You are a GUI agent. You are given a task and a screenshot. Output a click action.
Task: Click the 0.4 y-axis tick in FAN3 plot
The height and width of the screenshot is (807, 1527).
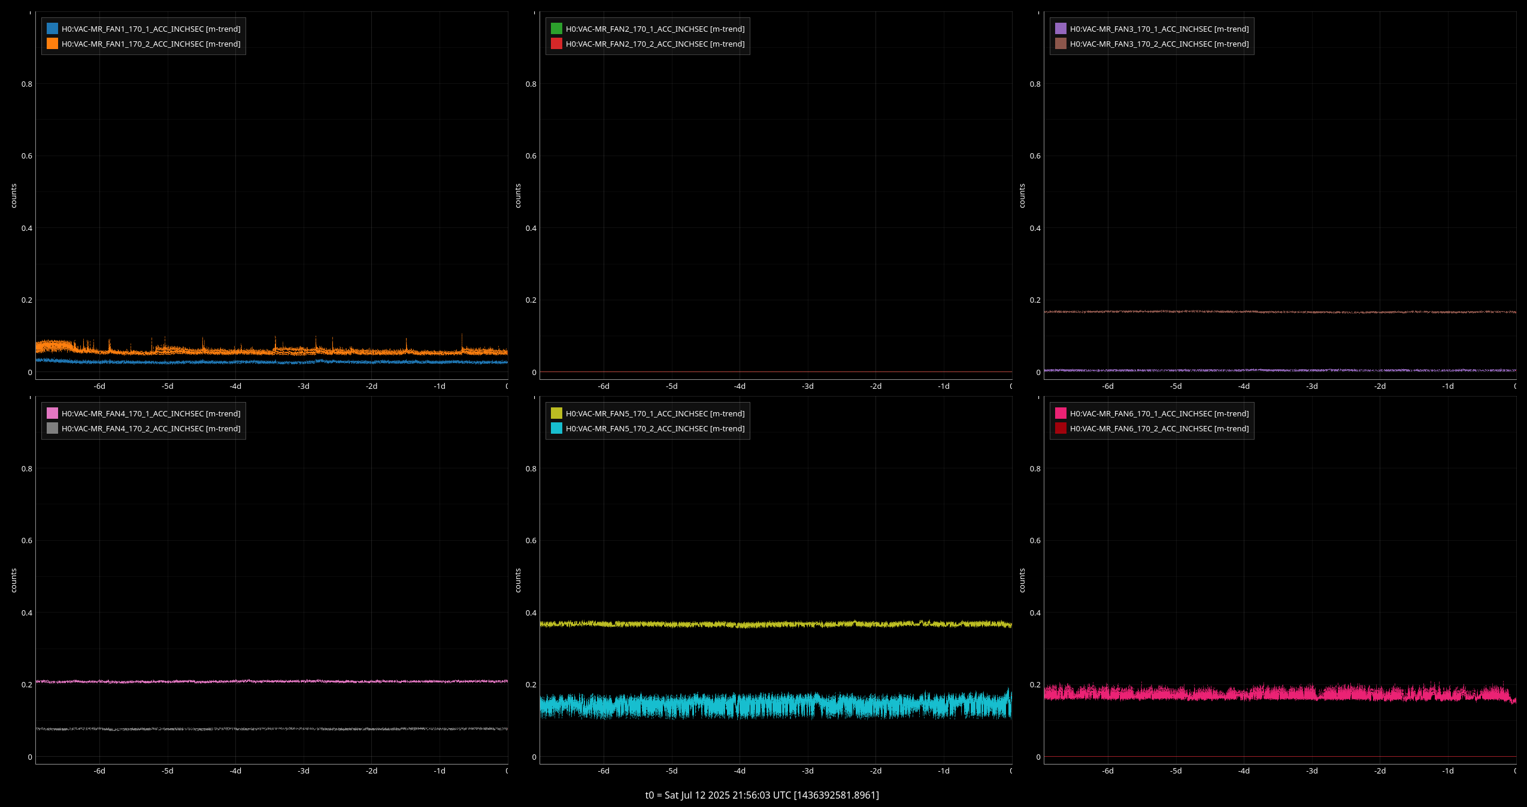click(x=1035, y=229)
